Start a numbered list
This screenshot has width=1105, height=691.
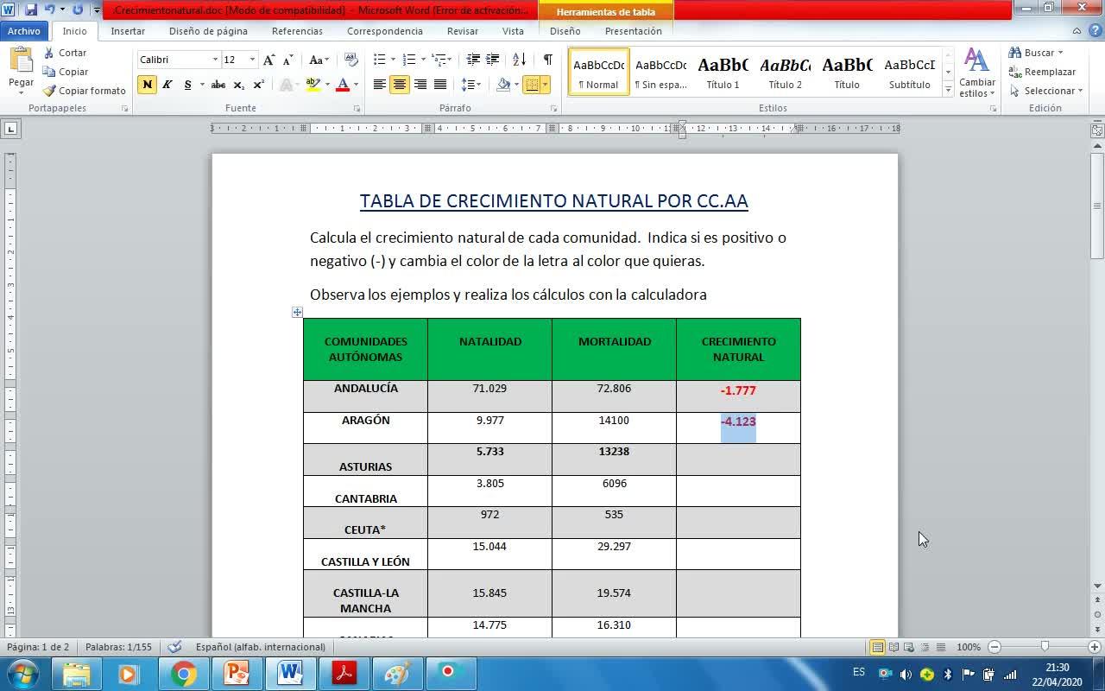(409, 60)
